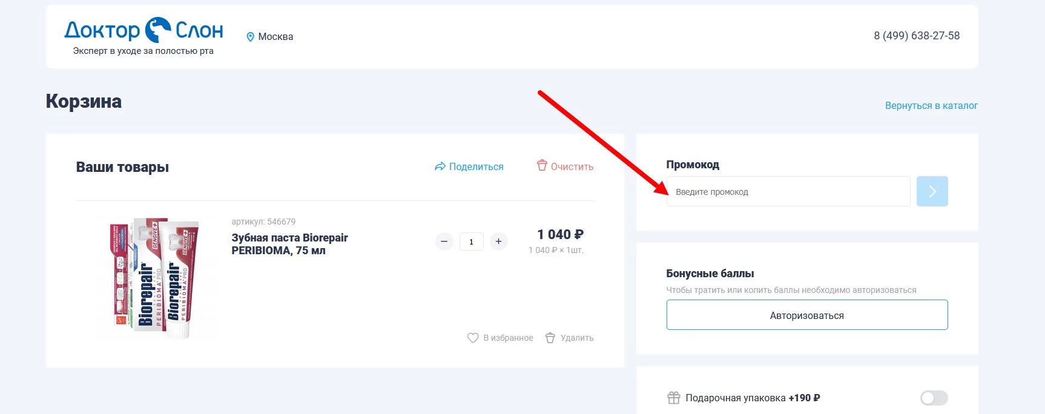Click the red bin icon beside Очистить
The image size is (1045, 414).
542,165
